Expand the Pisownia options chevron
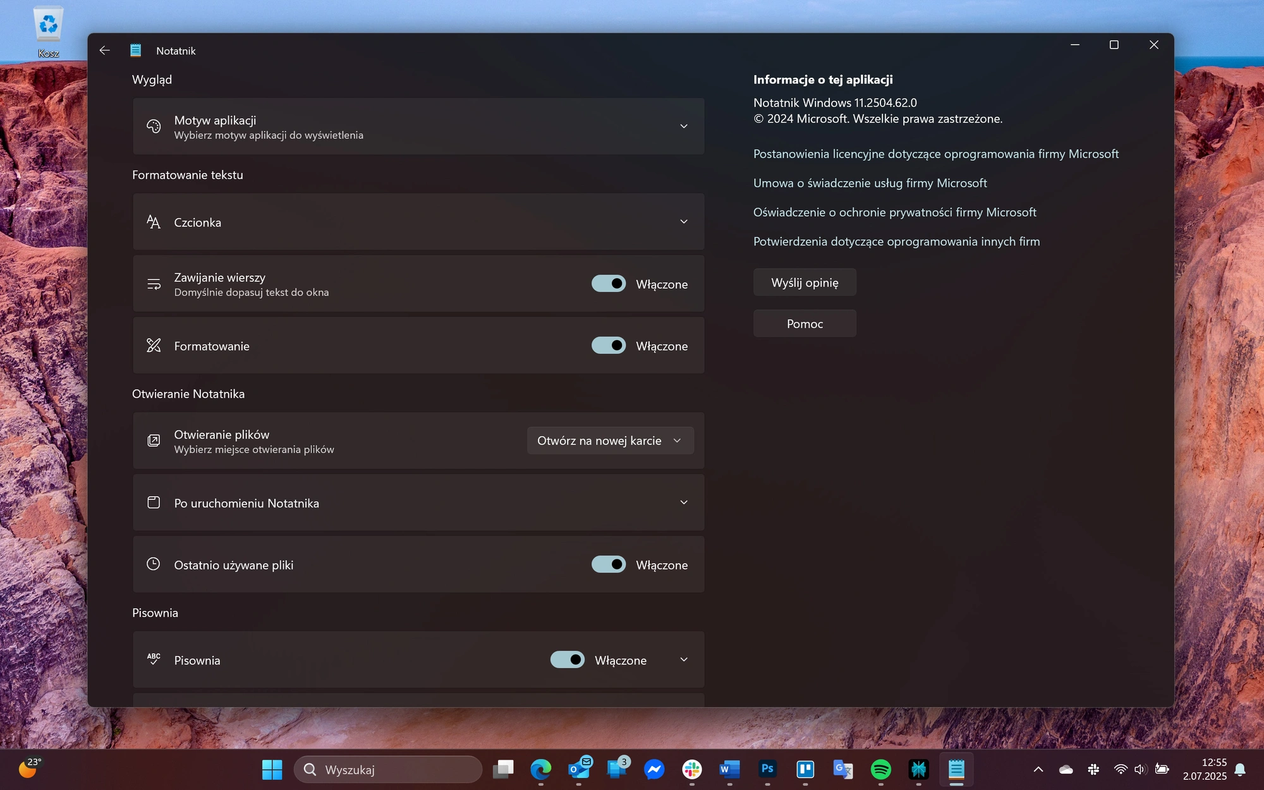The width and height of the screenshot is (1264, 790). (684, 660)
